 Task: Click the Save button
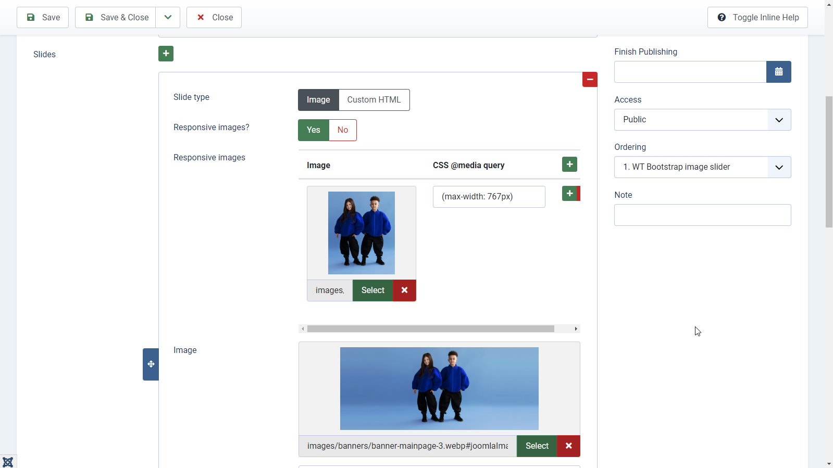click(43, 17)
